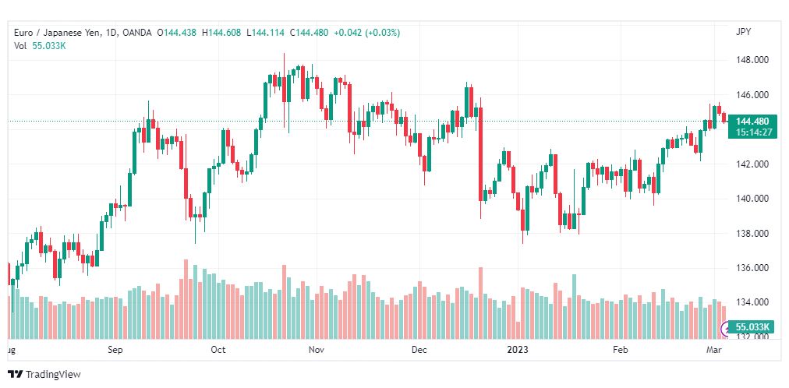Select the Nov label on time axis
789x388 pixels.
click(x=317, y=350)
